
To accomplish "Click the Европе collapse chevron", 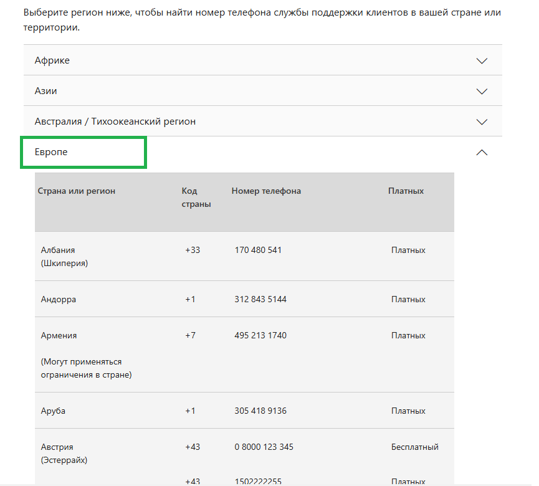I will point(482,152).
